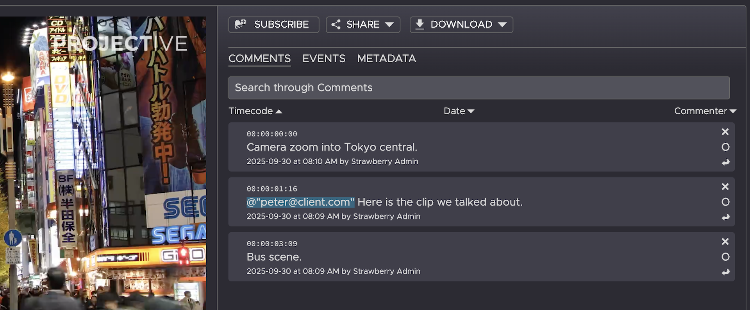Click the download arrow icon
750x310 pixels.
pyautogui.click(x=420, y=25)
